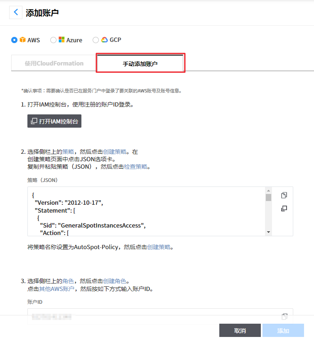Open the 手动添加账户 tab
The image size is (314, 344).
coord(140,64)
